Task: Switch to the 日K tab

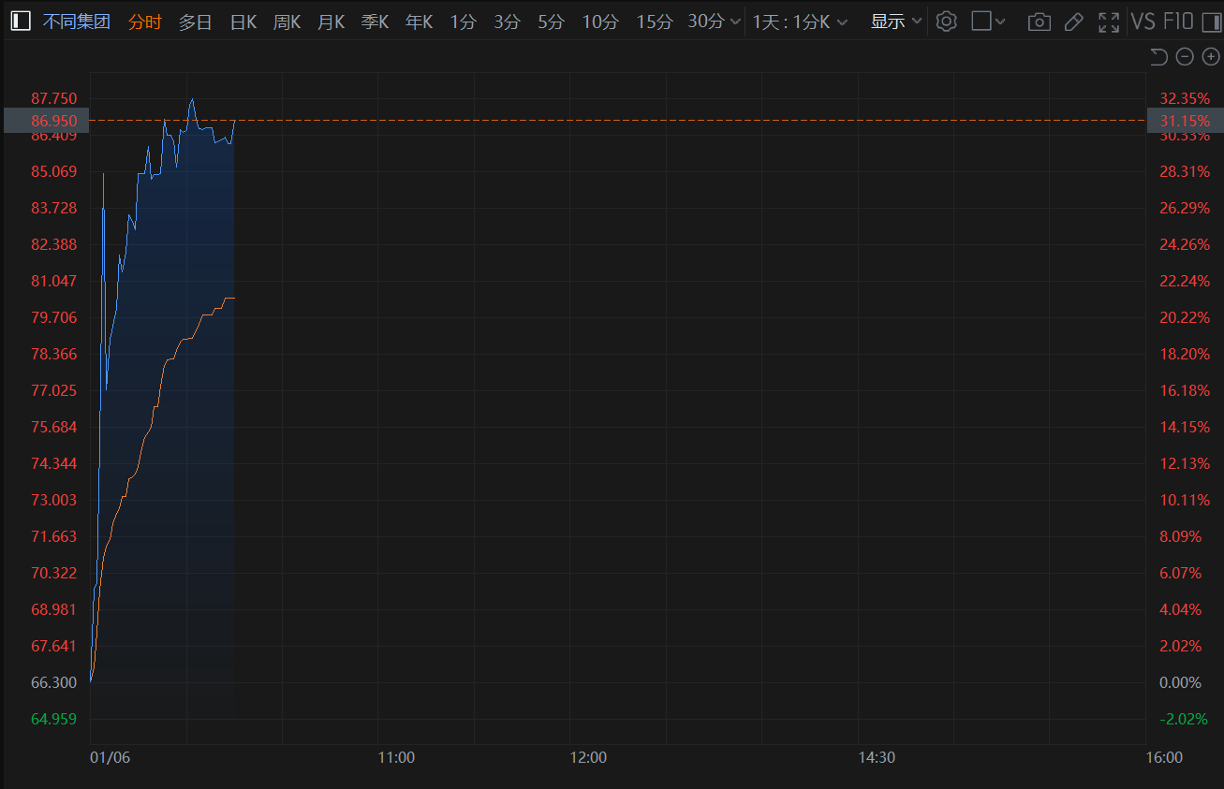Action: point(243,22)
